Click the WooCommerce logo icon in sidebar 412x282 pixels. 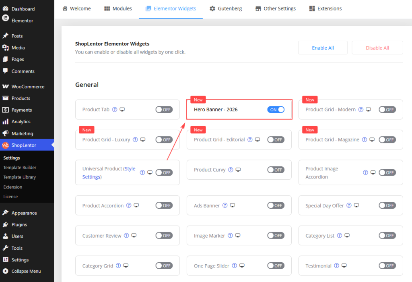[x=5, y=86]
